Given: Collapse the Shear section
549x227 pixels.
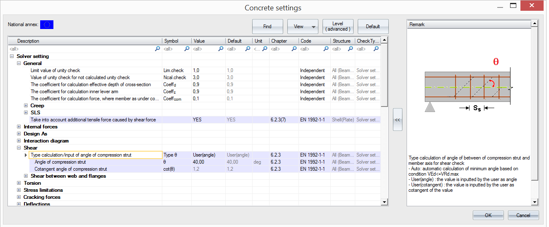Looking at the screenshot, I should (19, 148).
